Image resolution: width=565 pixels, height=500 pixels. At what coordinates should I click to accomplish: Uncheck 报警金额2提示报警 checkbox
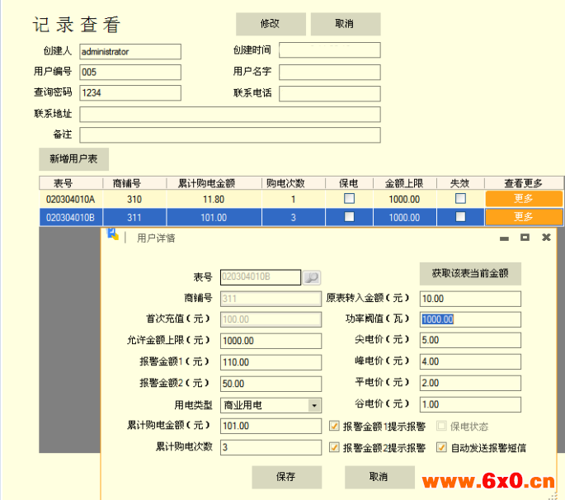[334, 447]
